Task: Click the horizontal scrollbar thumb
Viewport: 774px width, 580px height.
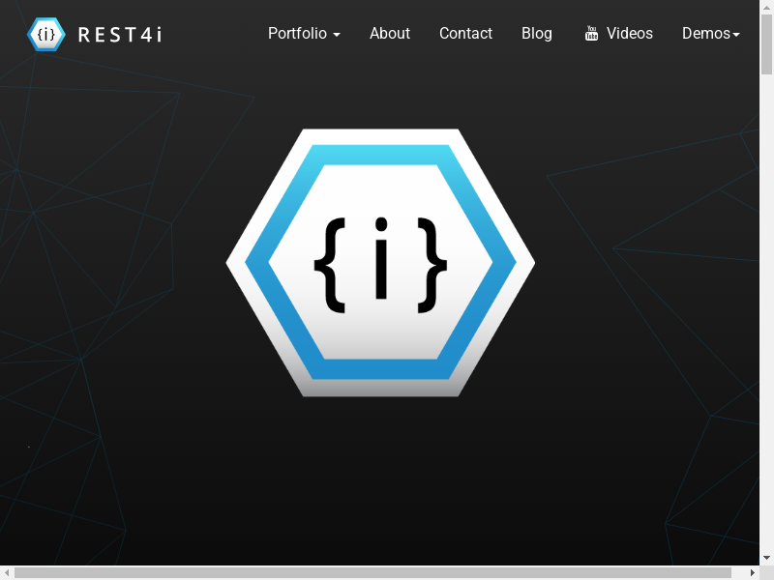Action: click(372, 573)
